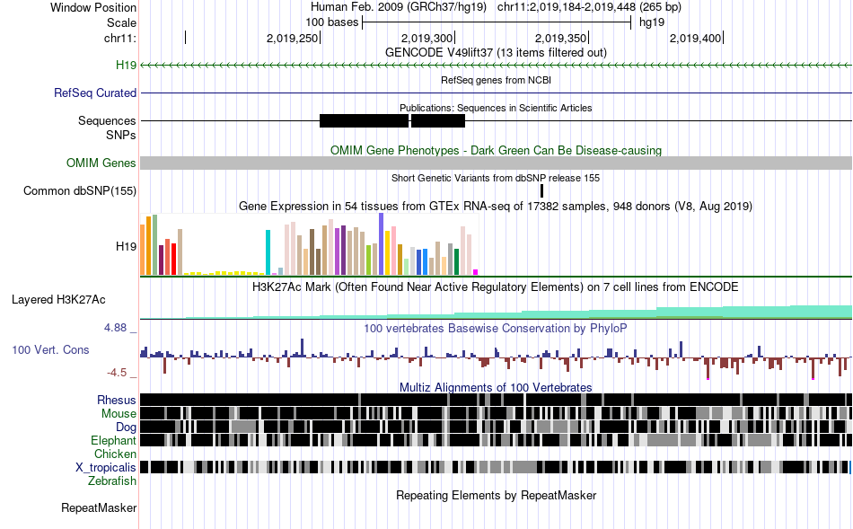The image size is (853, 529).
Task: Select the Elephant alignment row label
Action: (x=113, y=441)
